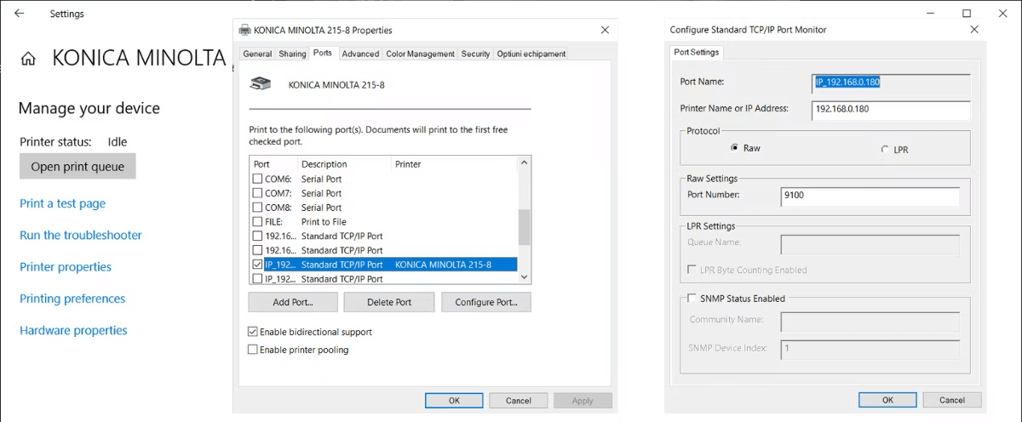The height and width of the screenshot is (422, 1022).
Task: Enable printer pooling checkbox
Action: (253, 350)
